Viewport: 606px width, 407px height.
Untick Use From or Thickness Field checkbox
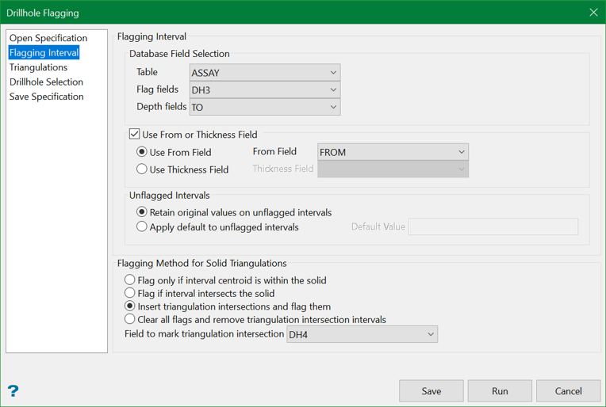(134, 135)
